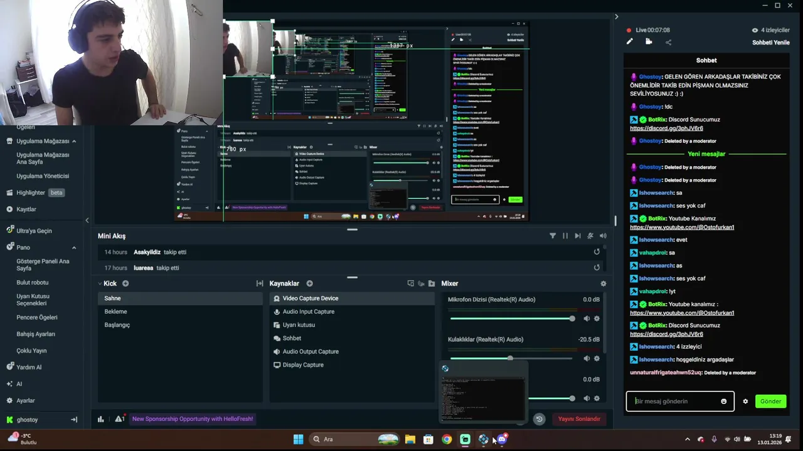The height and width of the screenshot is (451, 803).
Task: Open Gösterge Paneli Ana Sayfa
Action: 43,264
